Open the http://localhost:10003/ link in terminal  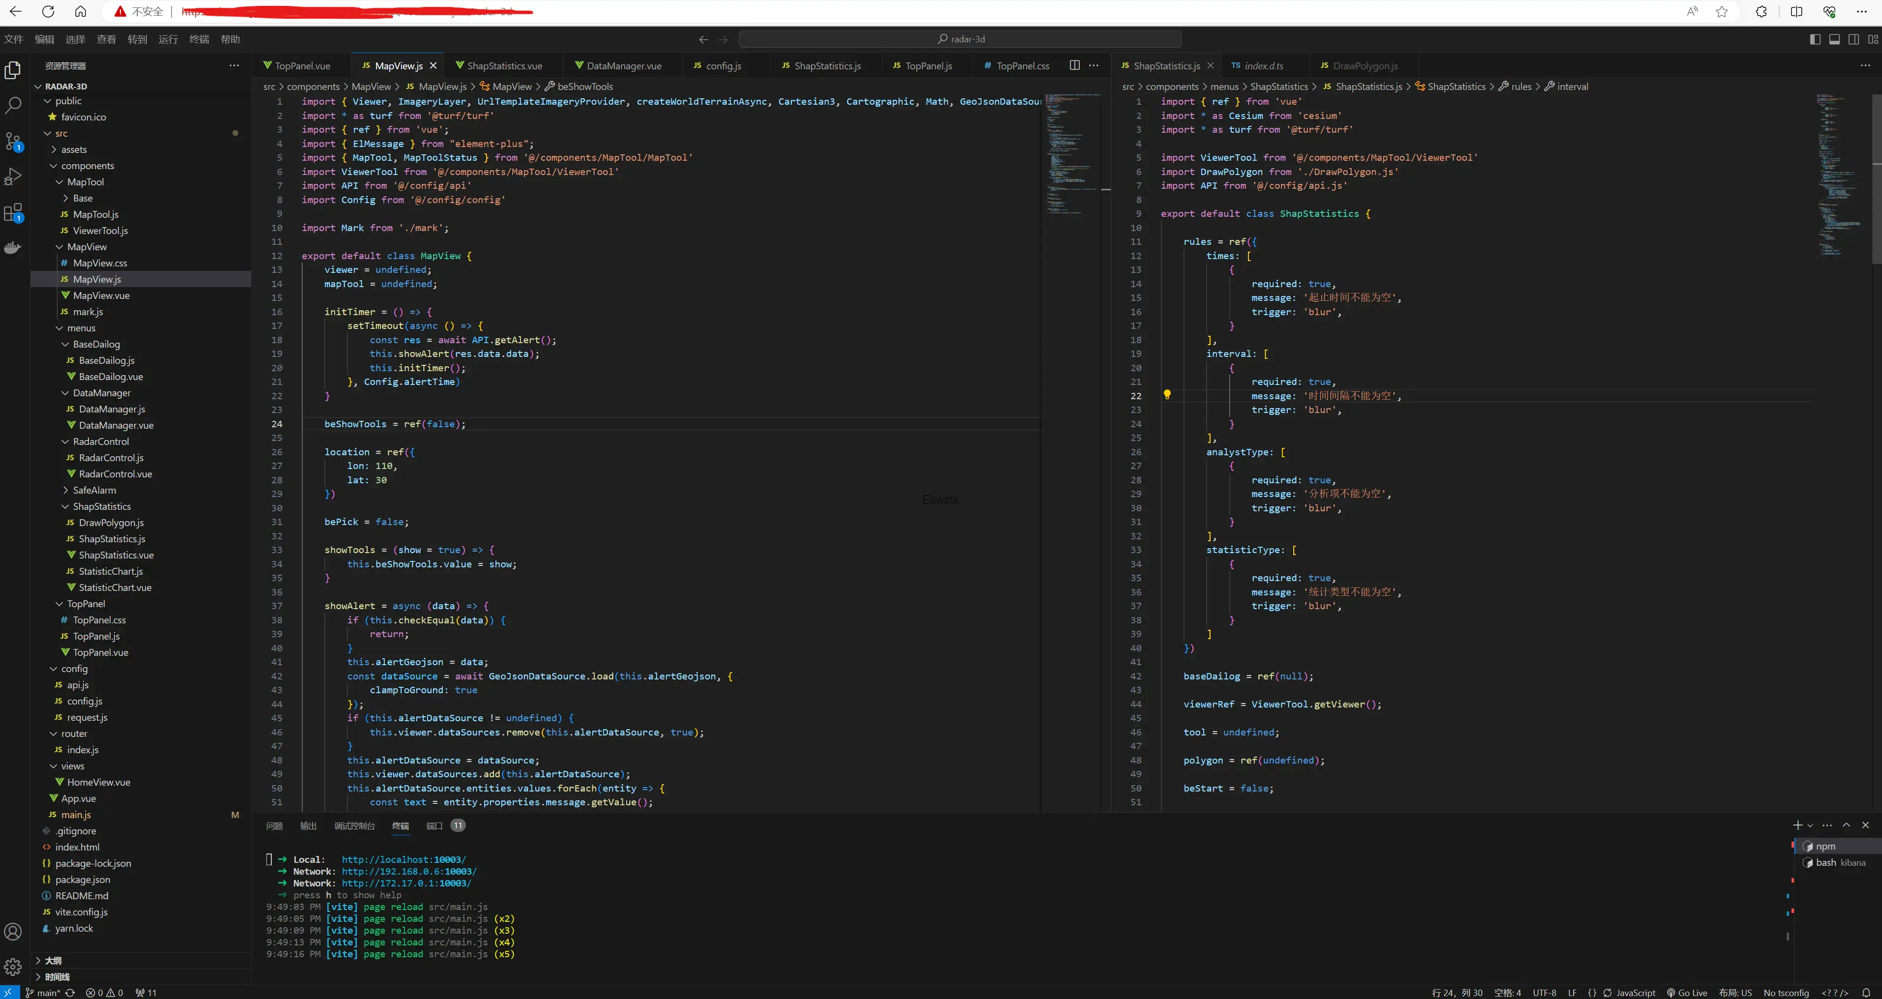tap(403, 859)
